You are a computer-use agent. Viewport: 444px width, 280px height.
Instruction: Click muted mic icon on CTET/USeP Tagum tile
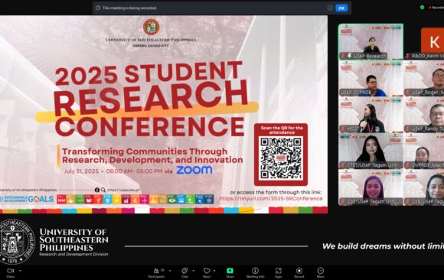click(343, 165)
